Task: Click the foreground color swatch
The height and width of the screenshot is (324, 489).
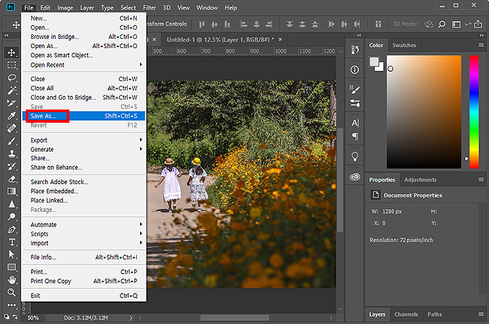Action: point(373,61)
